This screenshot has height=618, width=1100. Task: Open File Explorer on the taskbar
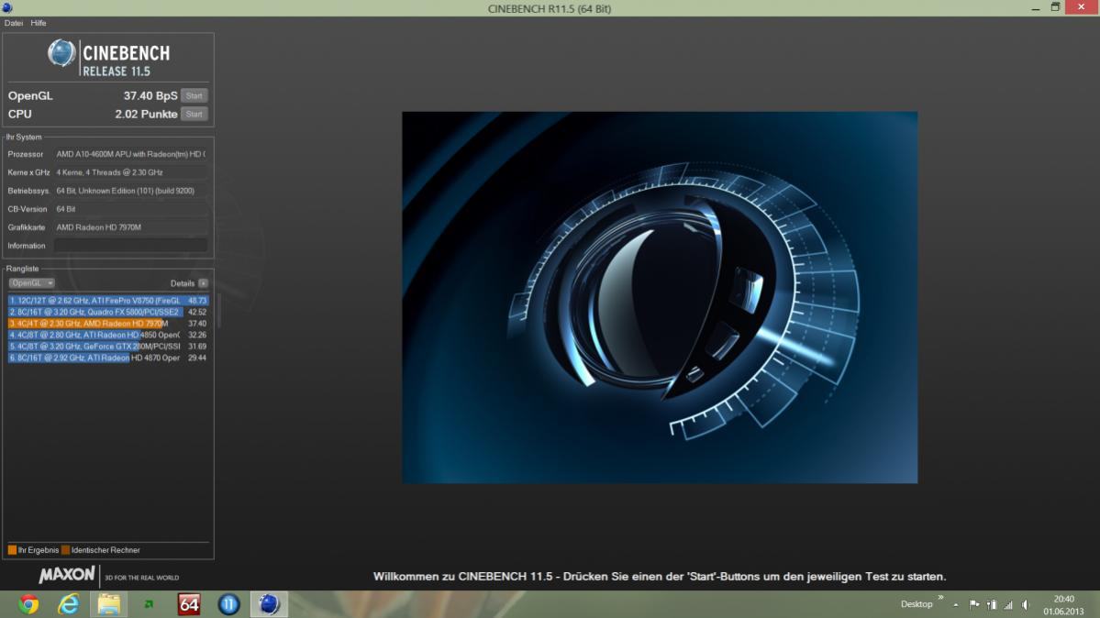pos(109,604)
